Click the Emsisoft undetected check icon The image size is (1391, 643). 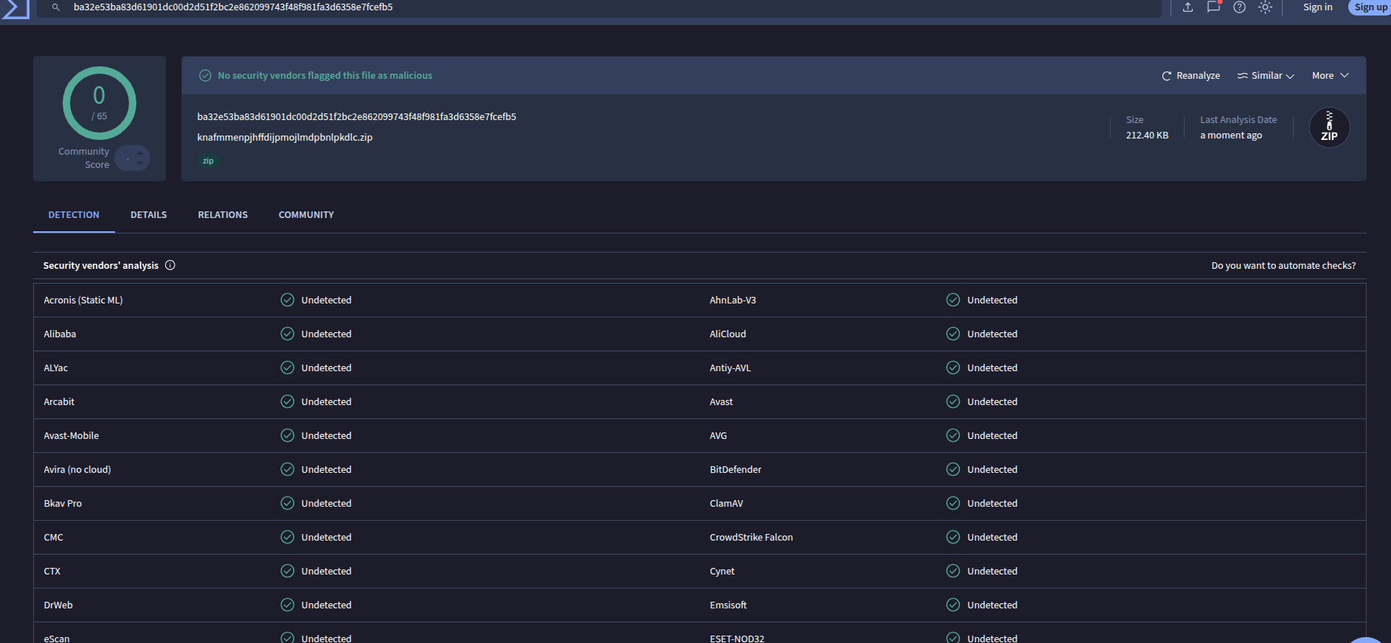[953, 605]
